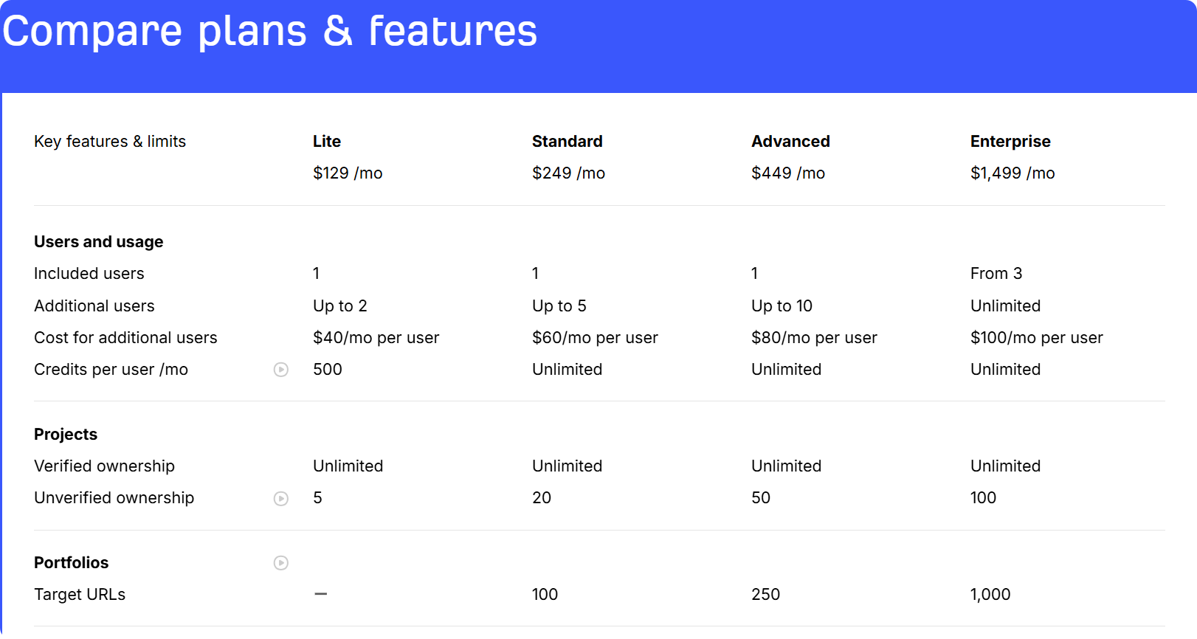Image resolution: width=1197 pixels, height=639 pixels.
Task: Click the Up to 10 Advanced cell
Action: [782, 305]
